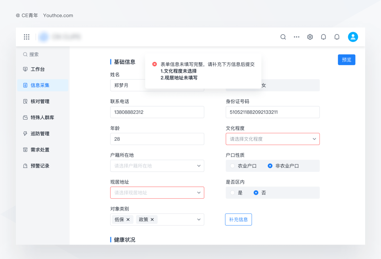Click the first bell notification icon
Screen dimensions: 381x259
[323, 37]
